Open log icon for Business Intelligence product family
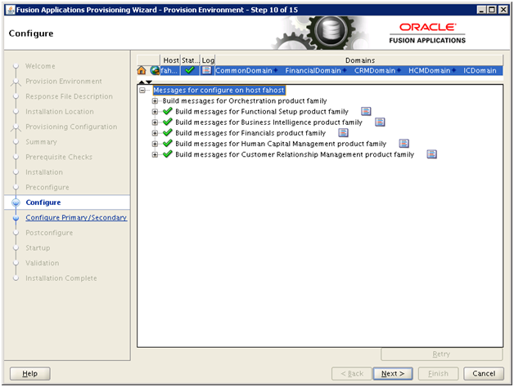 [x=380, y=122]
